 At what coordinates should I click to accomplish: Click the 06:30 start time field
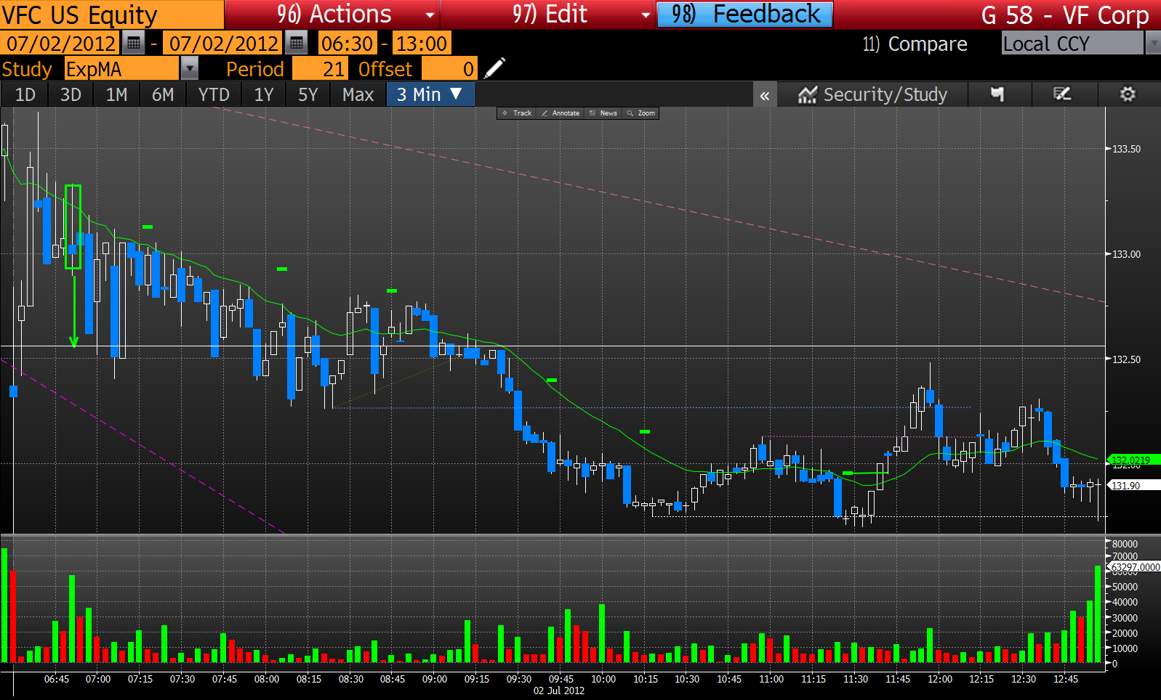click(348, 44)
